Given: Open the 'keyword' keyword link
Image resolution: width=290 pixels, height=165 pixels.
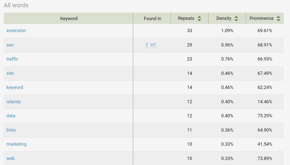Looking at the screenshot, I should click(x=15, y=87).
